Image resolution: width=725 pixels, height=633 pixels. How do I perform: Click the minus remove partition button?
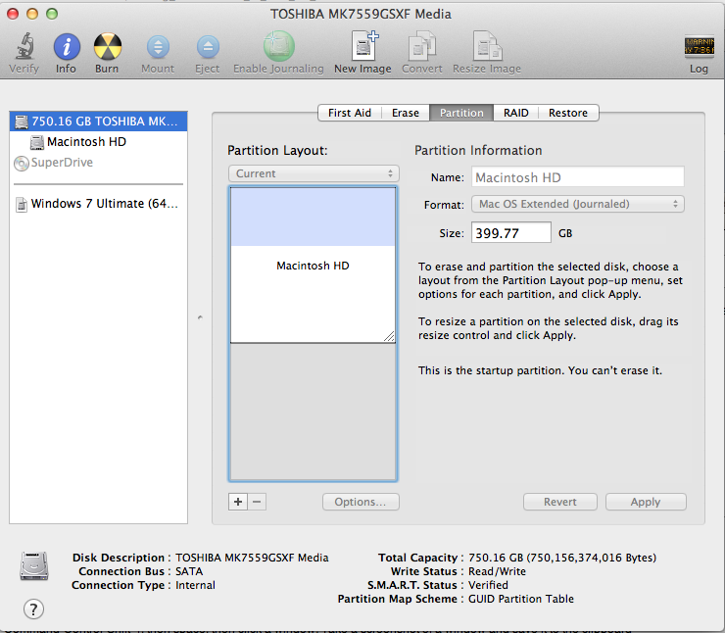257,502
